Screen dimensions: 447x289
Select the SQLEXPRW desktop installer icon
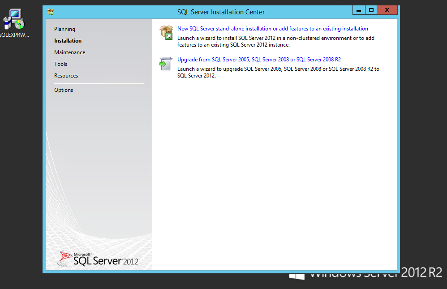[x=13, y=23]
